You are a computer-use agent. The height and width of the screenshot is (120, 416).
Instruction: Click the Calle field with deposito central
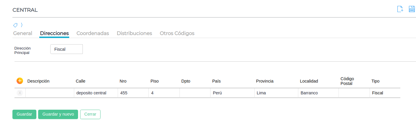point(95,93)
